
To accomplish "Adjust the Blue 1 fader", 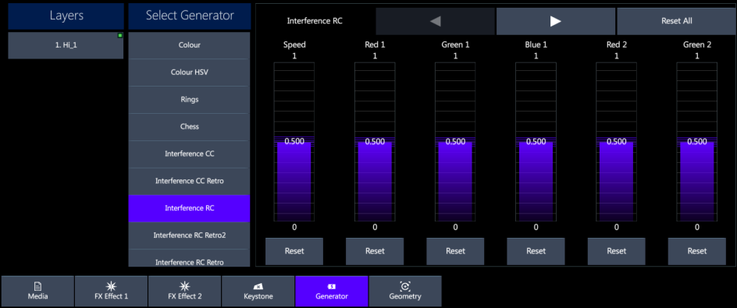I will click(x=536, y=142).
